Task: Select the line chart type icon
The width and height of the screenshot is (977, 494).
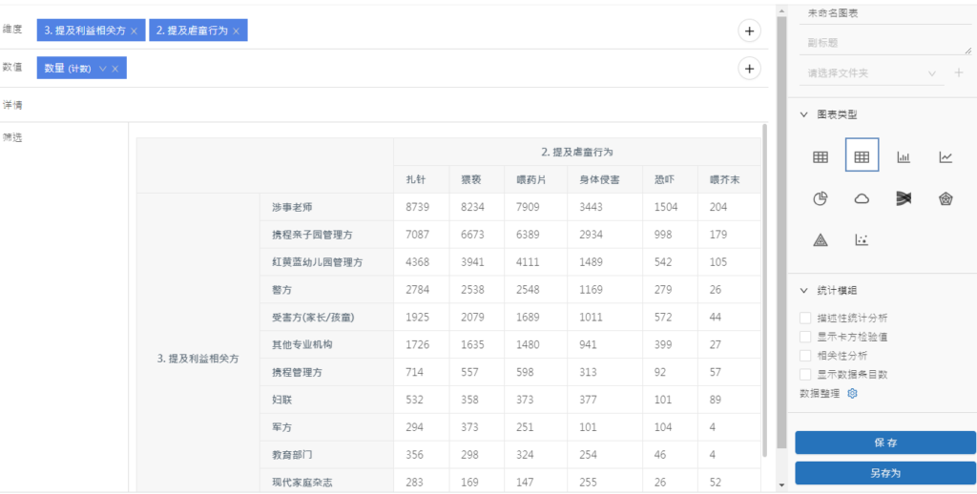Action: 946,157
